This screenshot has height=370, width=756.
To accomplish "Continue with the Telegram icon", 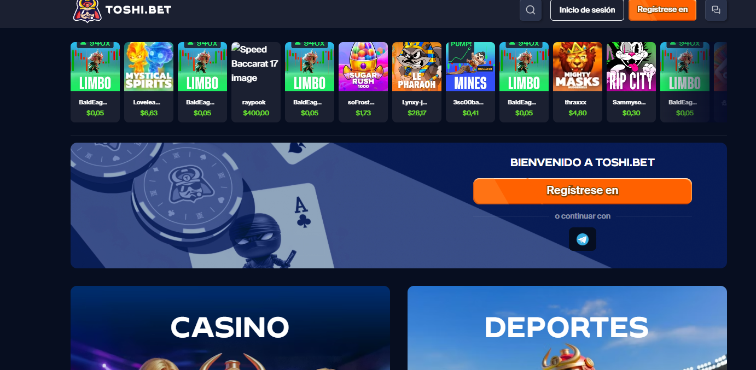I will click(x=583, y=239).
